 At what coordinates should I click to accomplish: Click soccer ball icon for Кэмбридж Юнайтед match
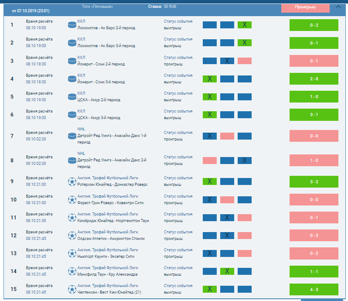pyautogui.click(x=72, y=218)
